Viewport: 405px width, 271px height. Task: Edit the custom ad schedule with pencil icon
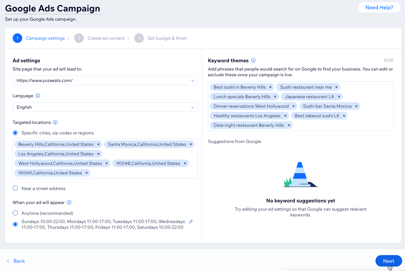click(x=191, y=221)
